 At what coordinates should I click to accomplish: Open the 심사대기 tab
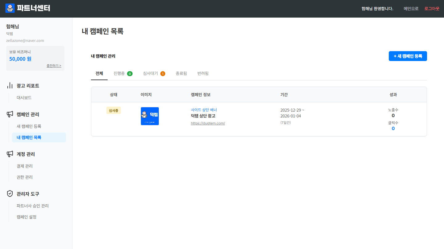(x=154, y=73)
